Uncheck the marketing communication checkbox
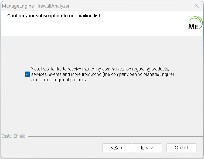 click(27, 74)
